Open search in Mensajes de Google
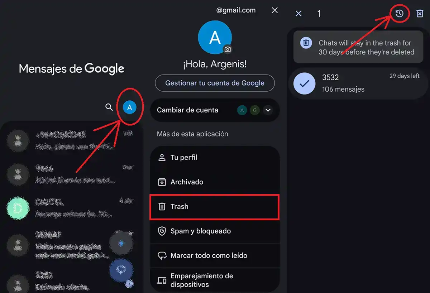 109,107
